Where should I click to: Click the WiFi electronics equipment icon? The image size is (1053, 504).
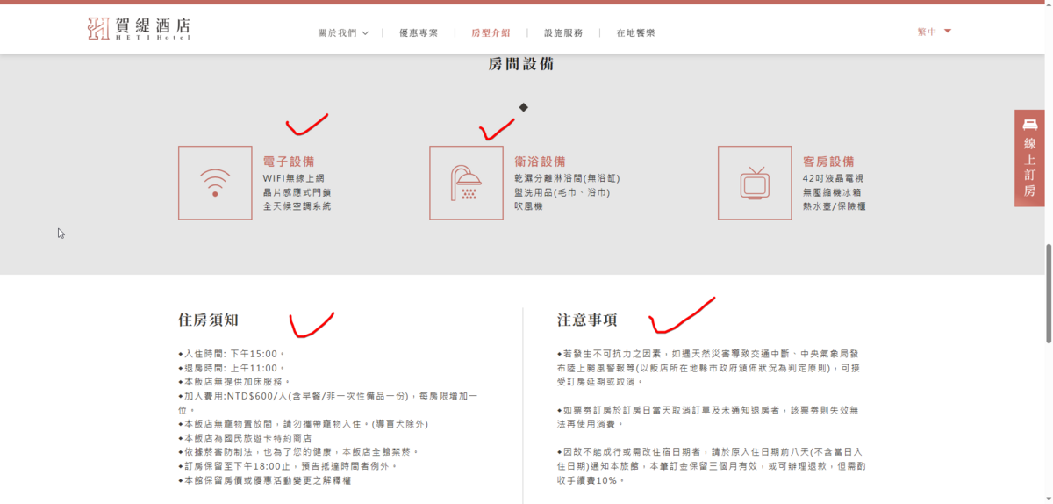tap(215, 183)
